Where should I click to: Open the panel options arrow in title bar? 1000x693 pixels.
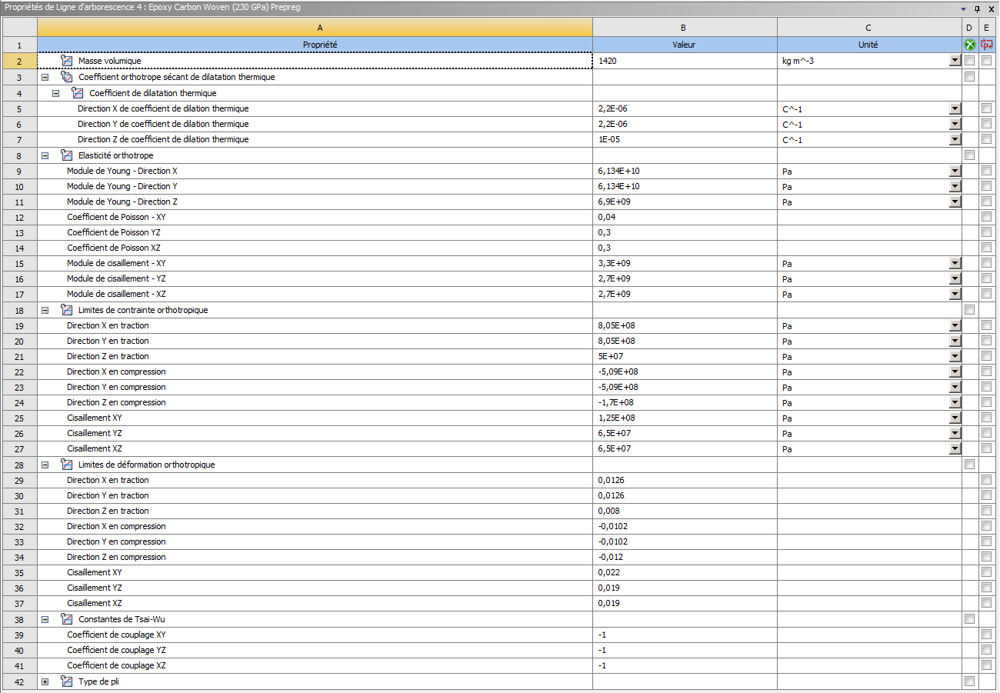tap(963, 8)
